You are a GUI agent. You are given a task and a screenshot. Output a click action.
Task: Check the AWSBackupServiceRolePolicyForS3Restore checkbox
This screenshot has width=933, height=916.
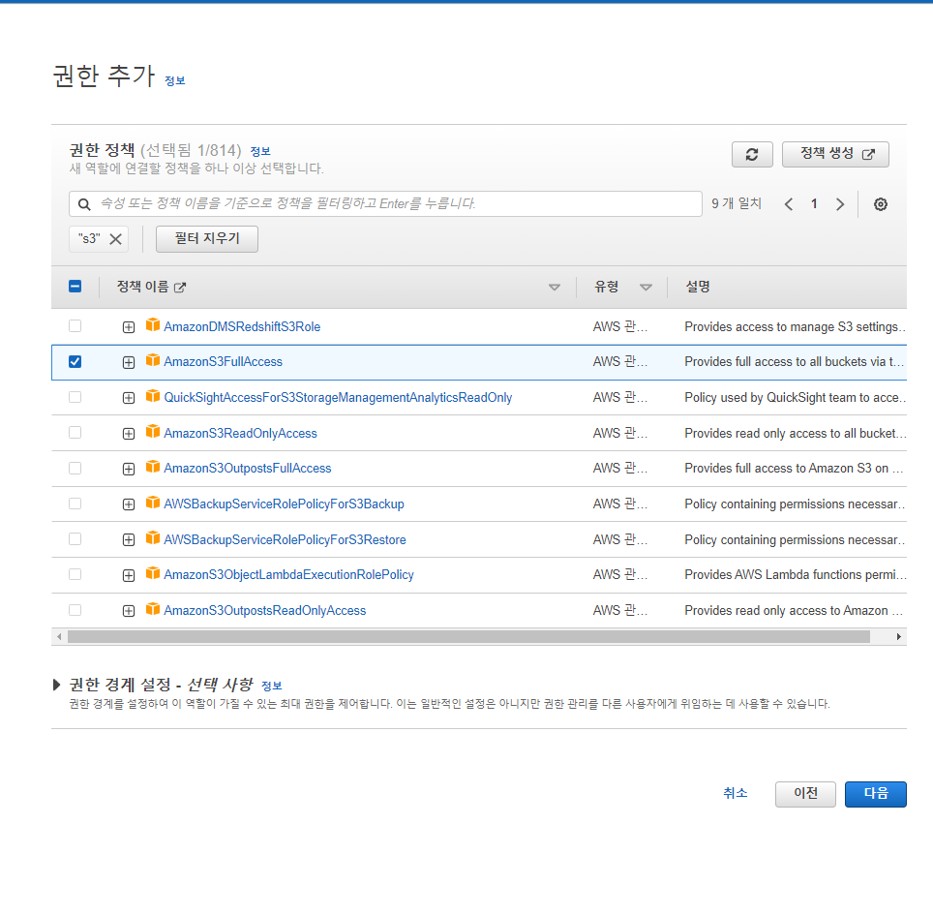pyautogui.click(x=75, y=539)
